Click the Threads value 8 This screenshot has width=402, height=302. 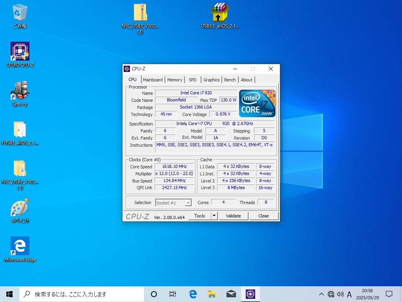tap(266, 203)
